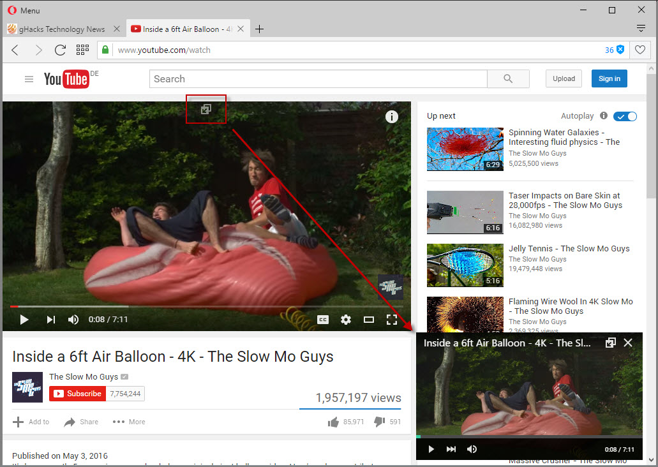Open Spinning Water Galaxies video title
This screenshot has width=658, height=467.
click(564, 137)
